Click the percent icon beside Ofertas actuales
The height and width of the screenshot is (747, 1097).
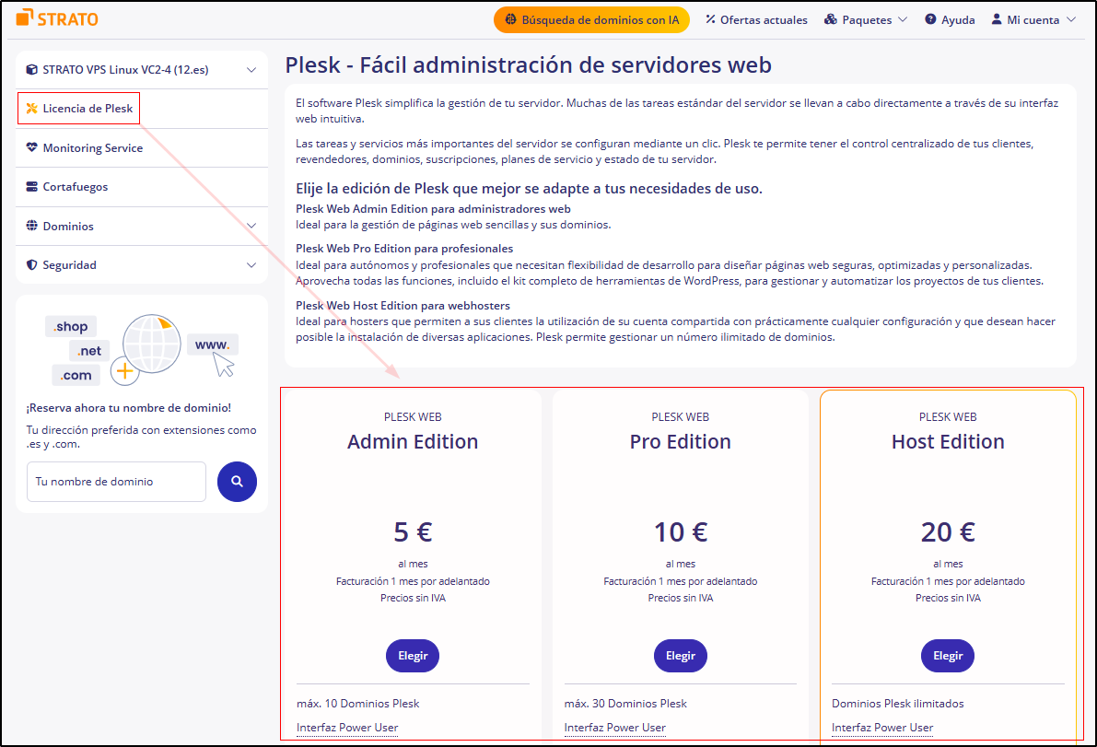(711, 19)
